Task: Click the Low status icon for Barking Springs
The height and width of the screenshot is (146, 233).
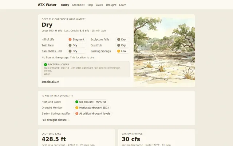Action: [119, 51]
